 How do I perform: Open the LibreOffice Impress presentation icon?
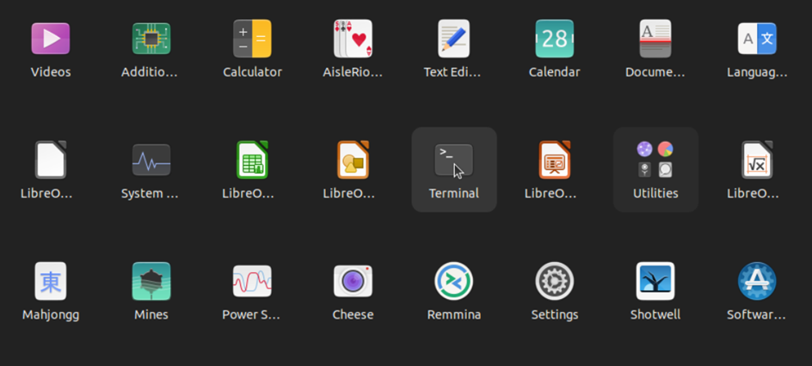click(x=555, y=160)
